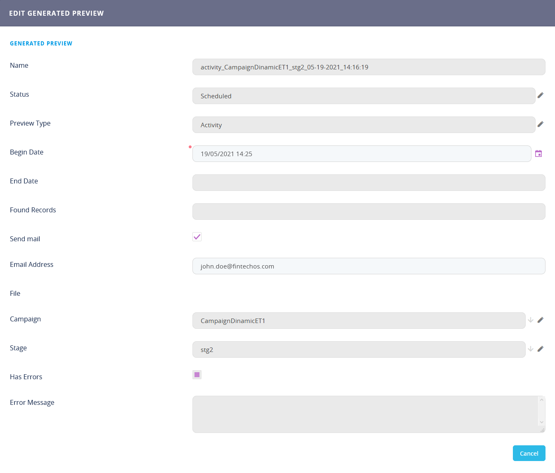Click the Email Address input field
This screenshot has height=473, width=555.
pos(368,266)
